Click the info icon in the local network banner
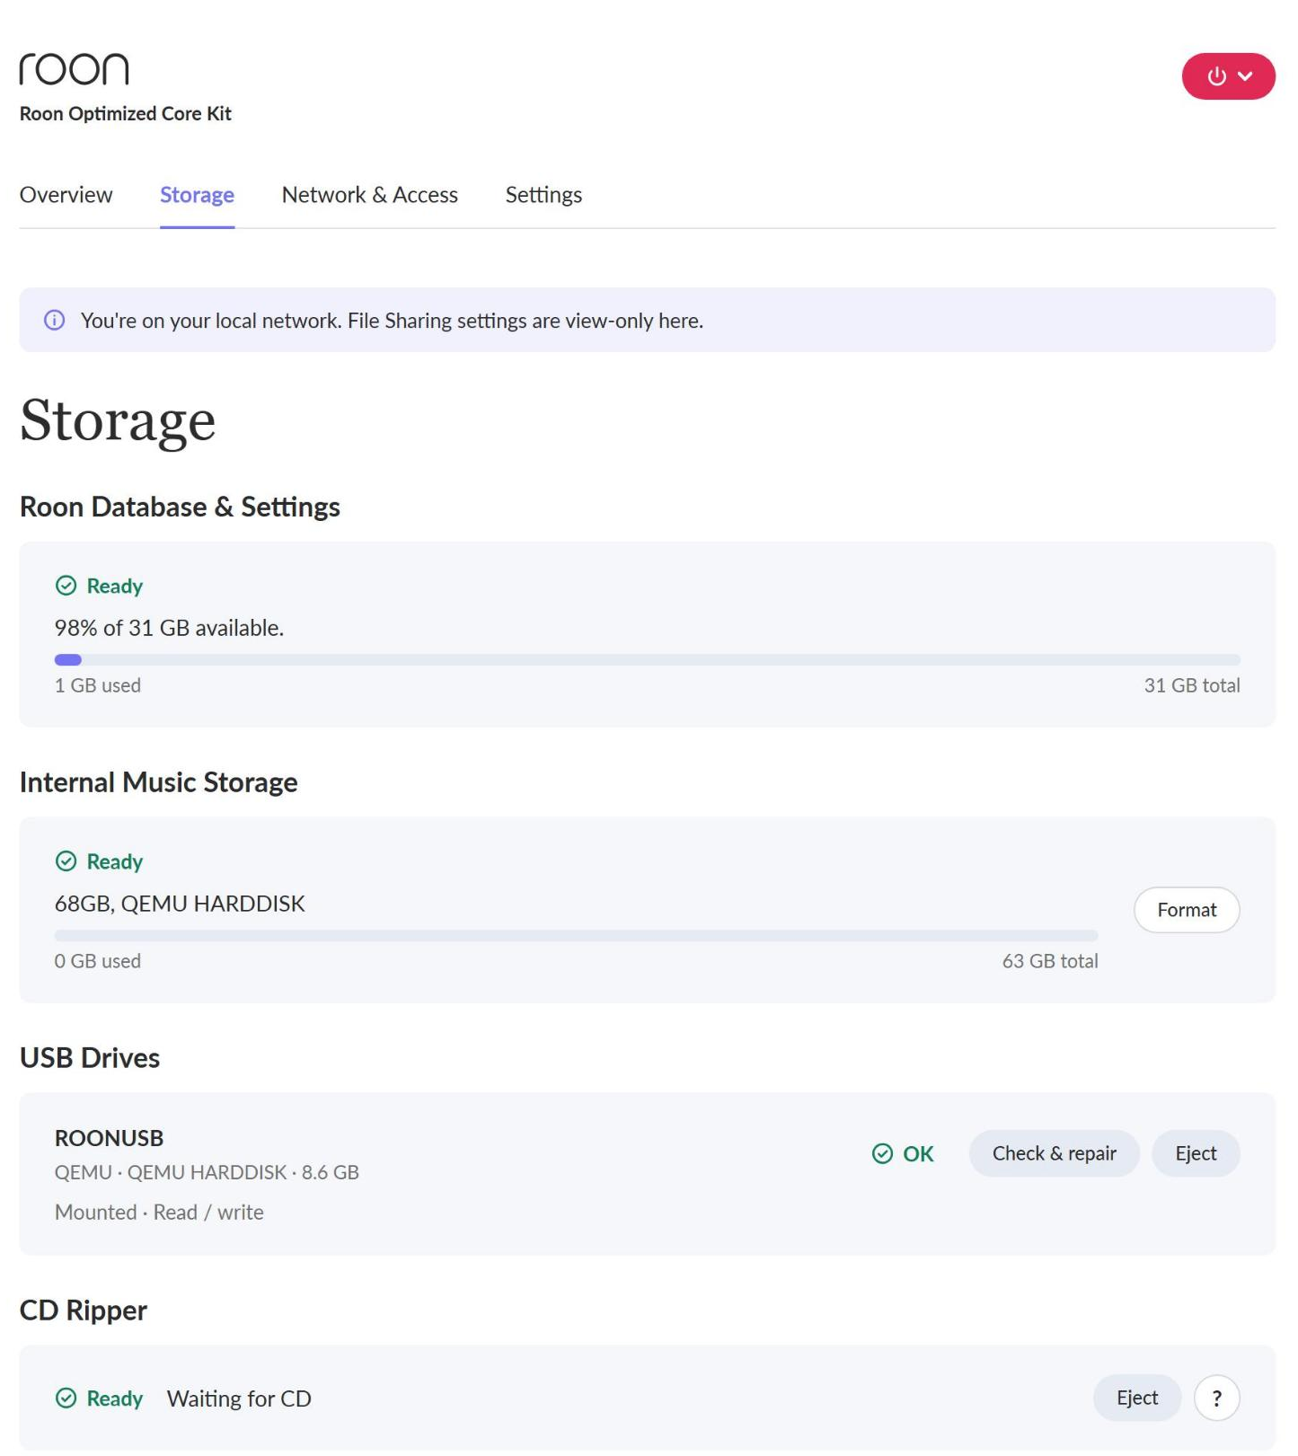The image size is (1298, 1456). click(x=55, y=321)
